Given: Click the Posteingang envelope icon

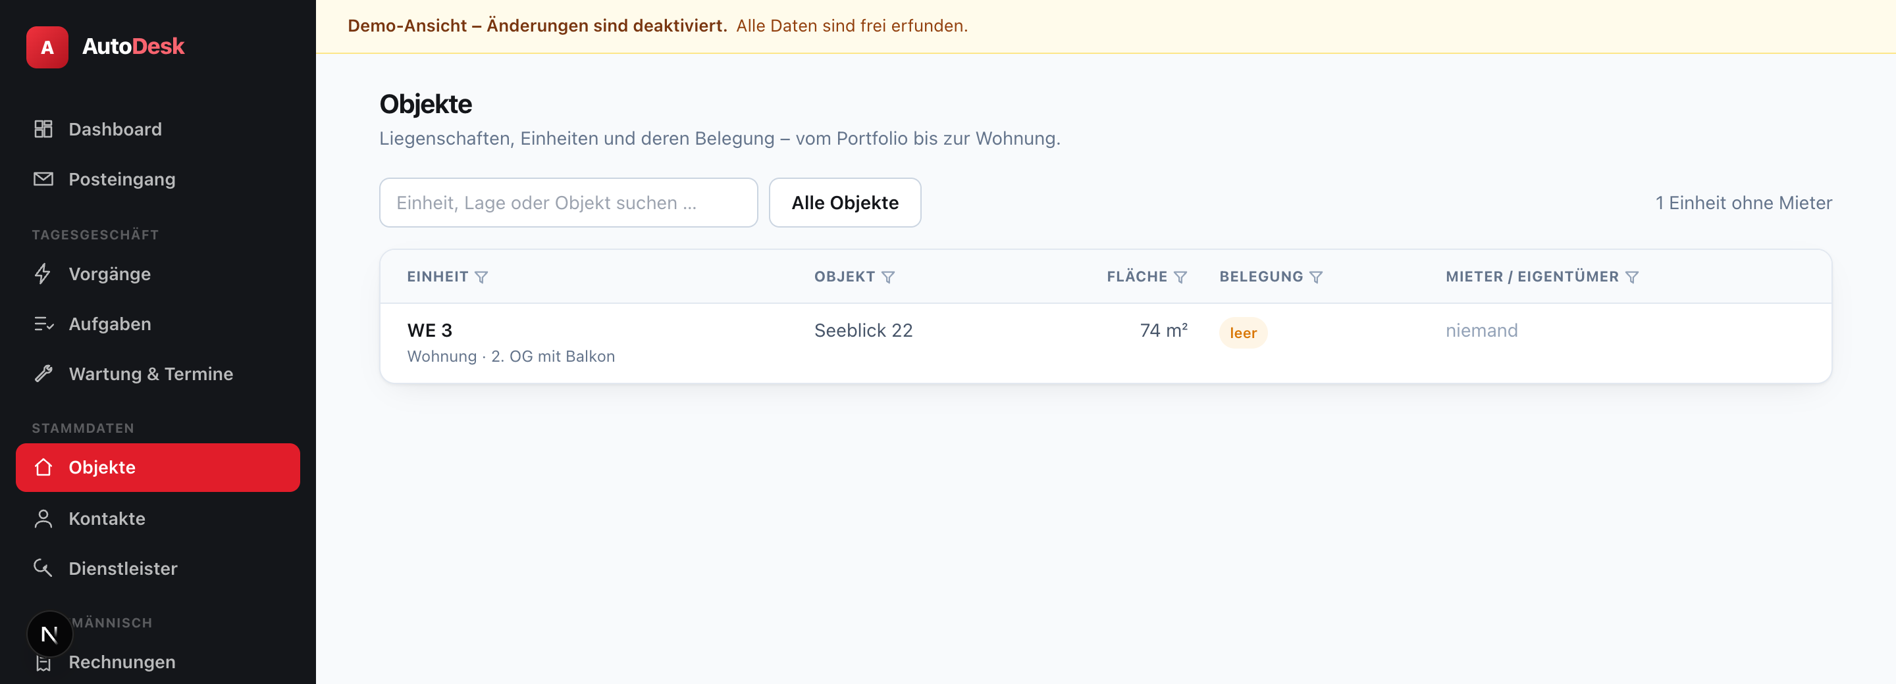Looking at the screenshot, I should tap(43, 179).
